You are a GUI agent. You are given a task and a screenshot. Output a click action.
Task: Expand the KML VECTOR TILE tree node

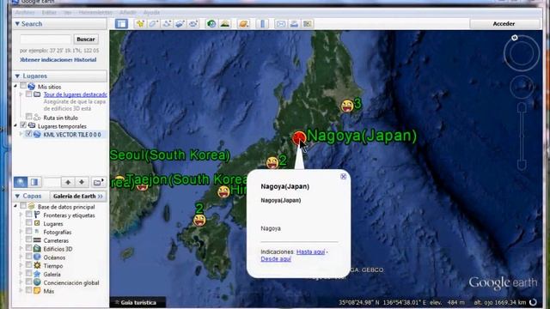tap(21, 134)
